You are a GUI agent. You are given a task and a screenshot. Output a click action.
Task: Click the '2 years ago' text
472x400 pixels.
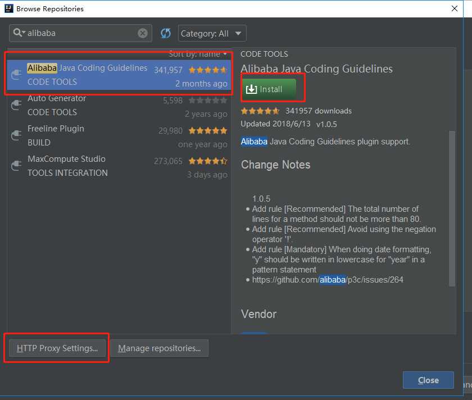pyautogui.click(x=206, y=114)
